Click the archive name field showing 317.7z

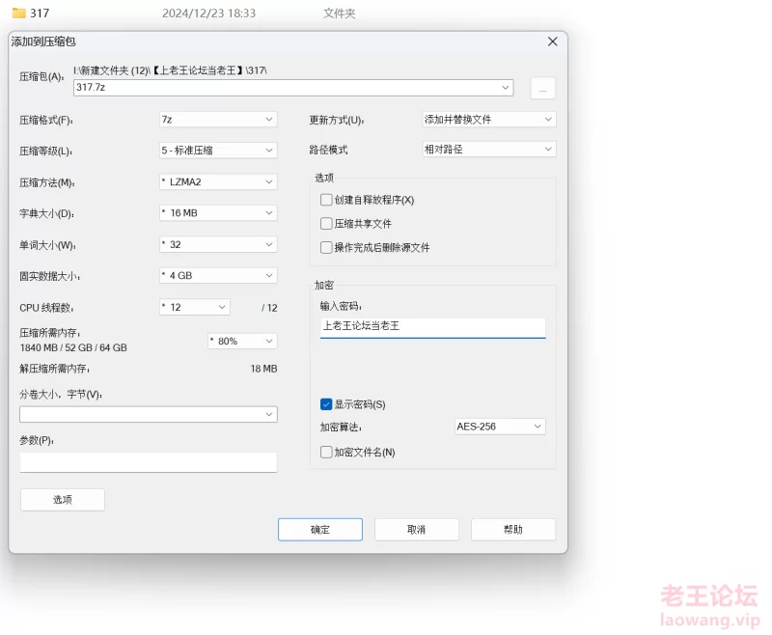[x=293, y=88]
